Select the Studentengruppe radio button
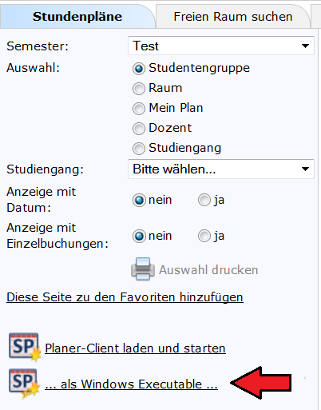The width and height of the screenshot is (321, 410). pyautogui.click(x=139, y=69)
